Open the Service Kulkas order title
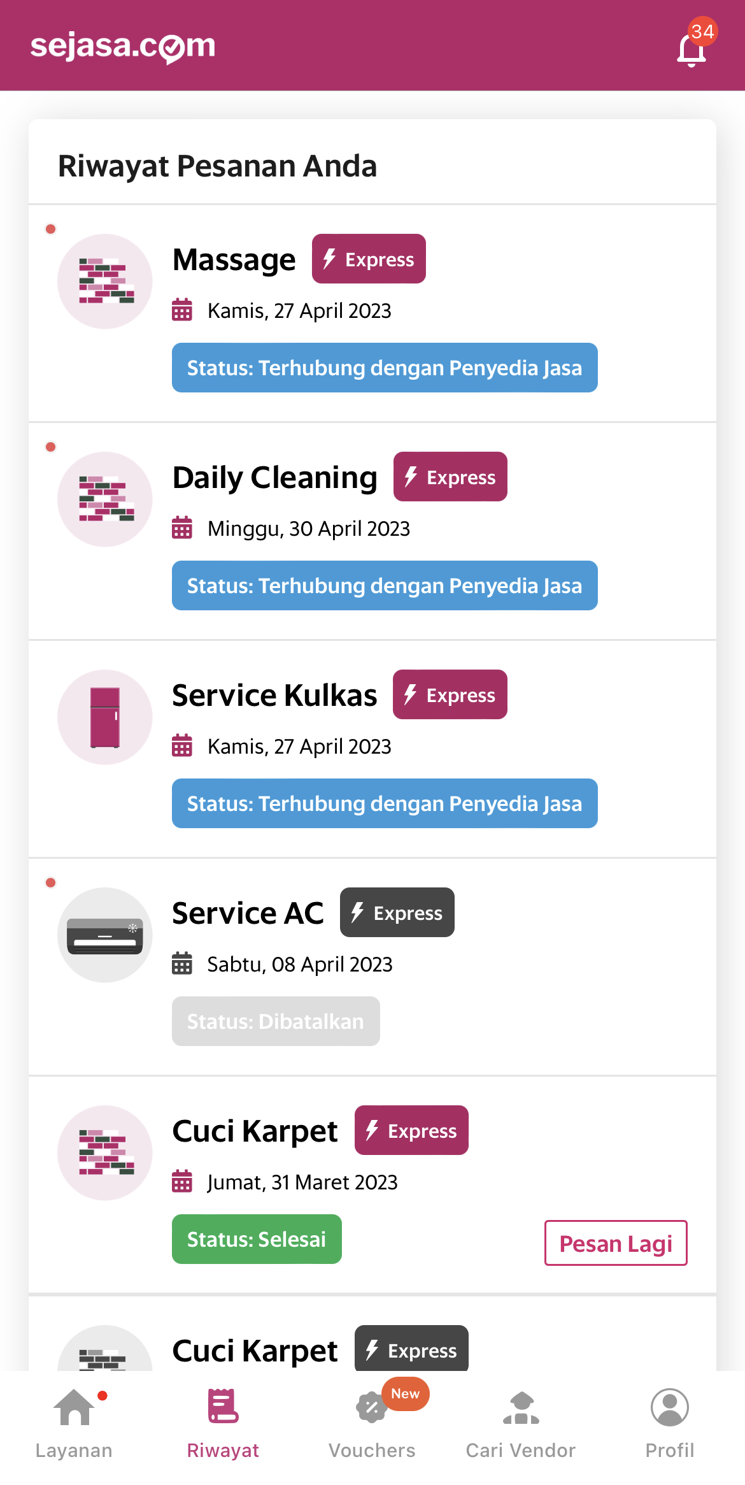This screenshot has width=745, height=1485. pos(274,695)
